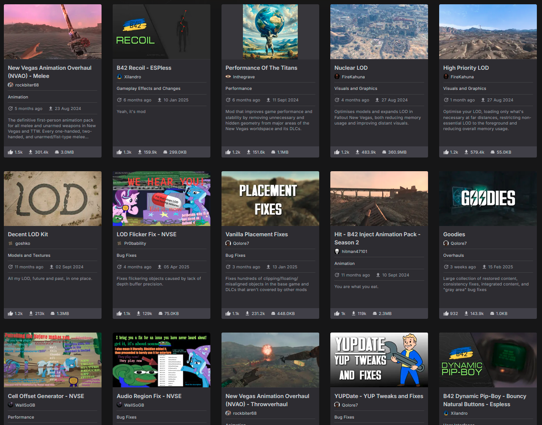
Task: Click the Nuclear LOD title link
Action: pos(351,68)
